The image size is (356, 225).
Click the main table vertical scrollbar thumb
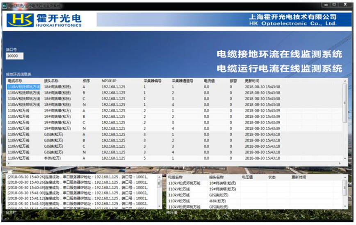345,103
